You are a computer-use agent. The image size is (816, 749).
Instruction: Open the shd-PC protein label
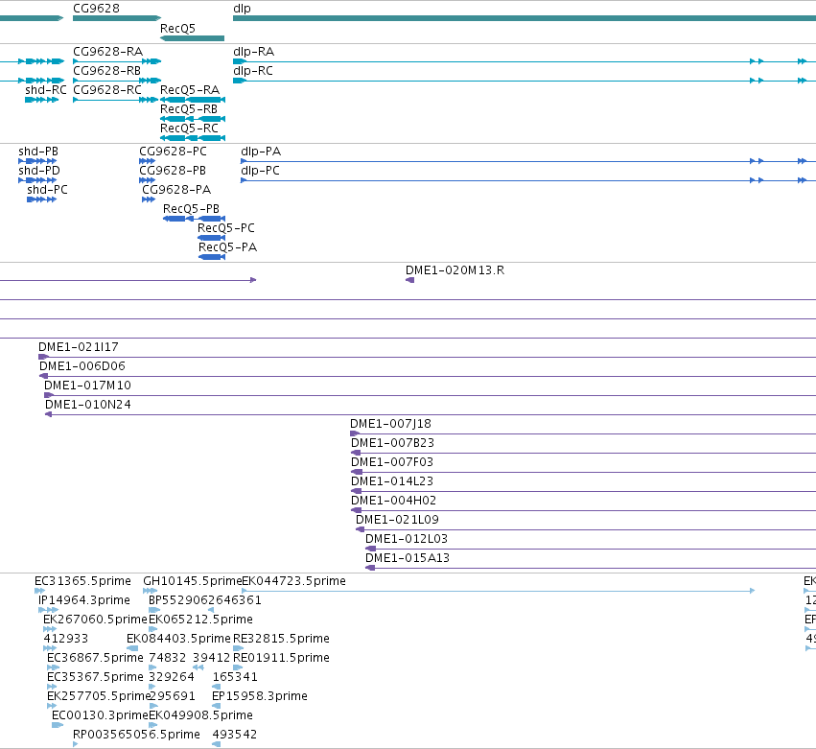click(x=47, y=190)
